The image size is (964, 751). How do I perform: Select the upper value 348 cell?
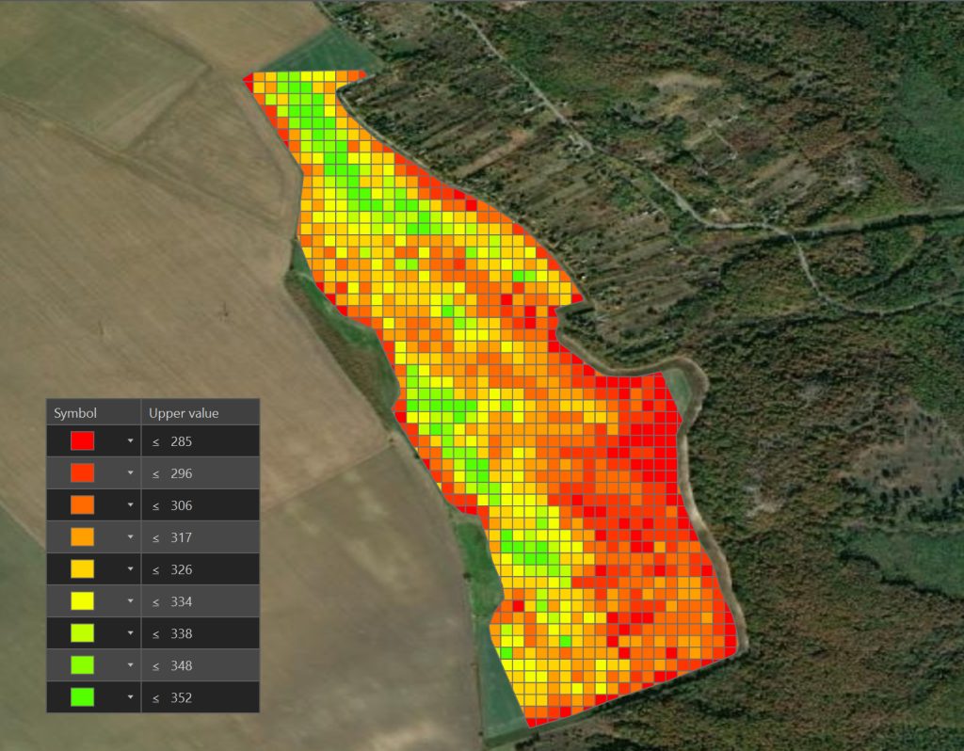pos(182,665)
